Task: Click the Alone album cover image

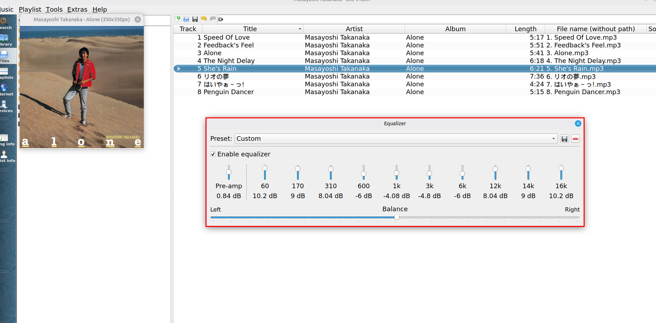Action: [x=82, y=87]
